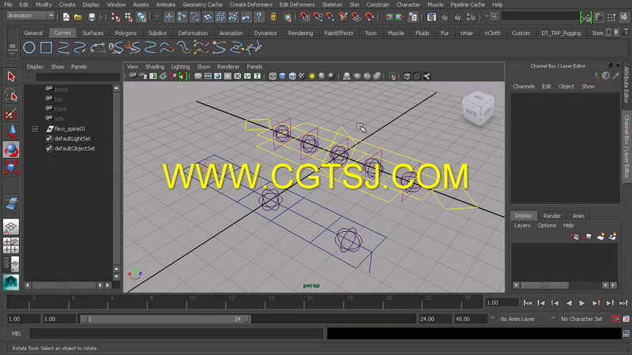Viewport: 632px width, 355px height.
Task: Select the NURBS square curve shelf icon
Action: (x=47, y=48)
